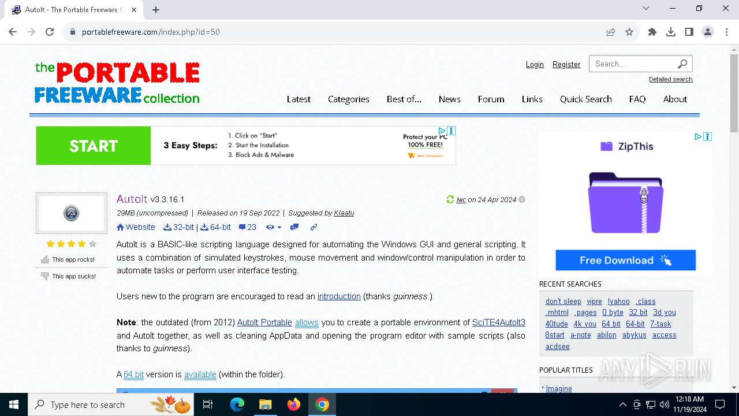
Task: Open the About menu item
Action: click(x=675, y=99)
